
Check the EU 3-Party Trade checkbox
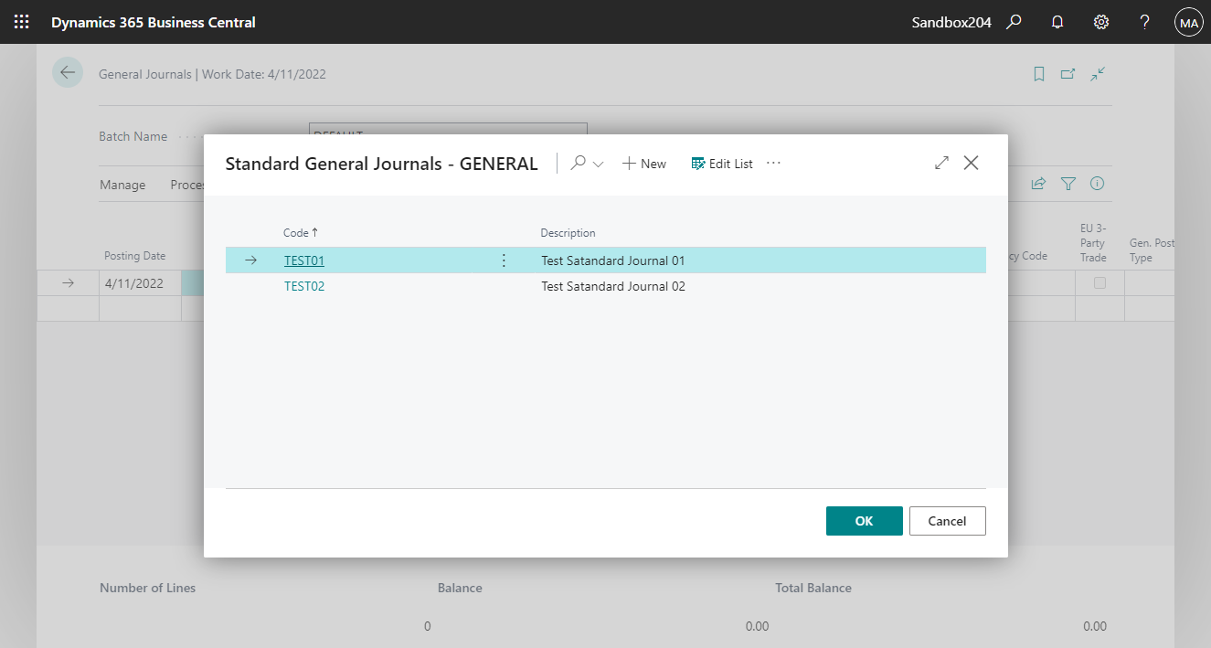coord(1099,282)
